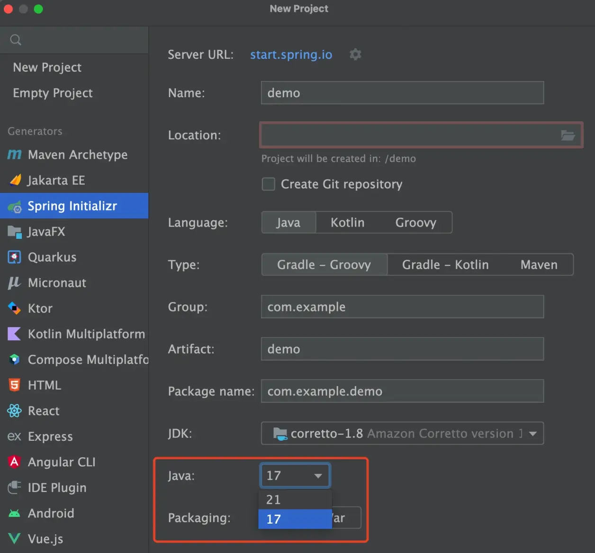Screen dimensions: 595x553
Task: Open server URL settings gear
Action: pos(355,54)
